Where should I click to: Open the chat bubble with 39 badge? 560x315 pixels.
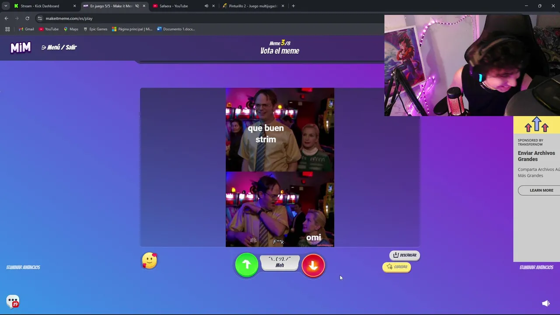click(13, 301)
